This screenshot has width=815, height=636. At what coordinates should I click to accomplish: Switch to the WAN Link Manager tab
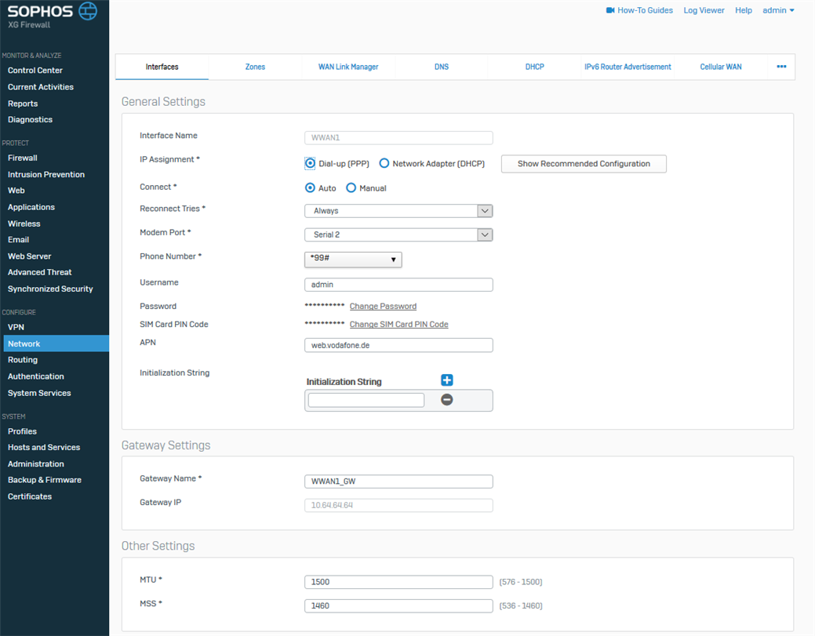click(x=348, y=67)
